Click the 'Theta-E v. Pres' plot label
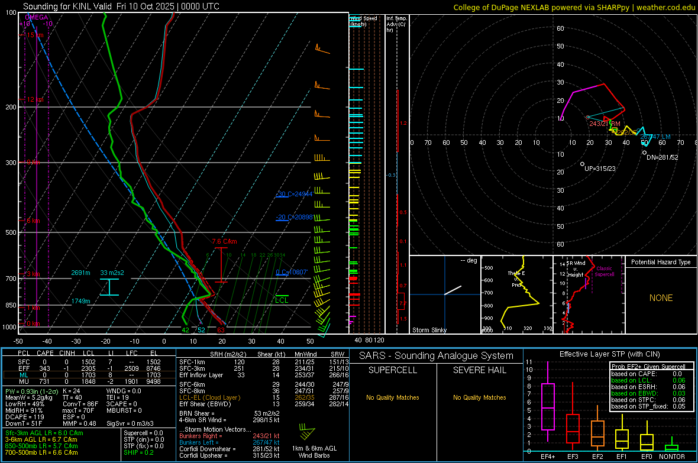Image resolution: width=698 pixels, height=463 pixels. (516, 279)
